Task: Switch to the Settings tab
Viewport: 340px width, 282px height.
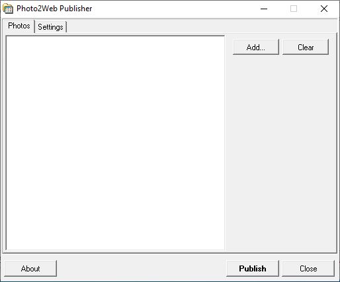Action: [50, 27]
